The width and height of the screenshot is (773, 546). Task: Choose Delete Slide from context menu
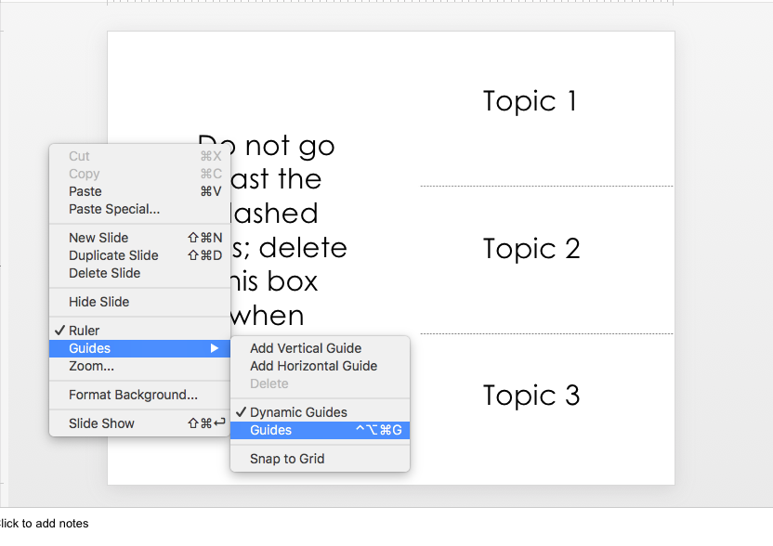(105, 273)
